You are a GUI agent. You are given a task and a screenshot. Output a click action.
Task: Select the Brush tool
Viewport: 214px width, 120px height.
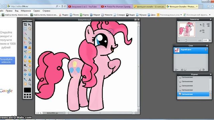coord(30,39)
